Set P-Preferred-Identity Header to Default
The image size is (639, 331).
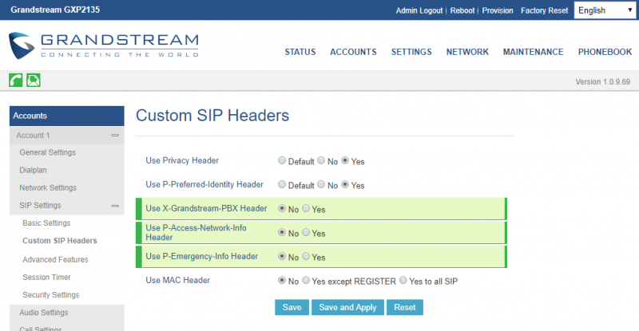(282, 184)
